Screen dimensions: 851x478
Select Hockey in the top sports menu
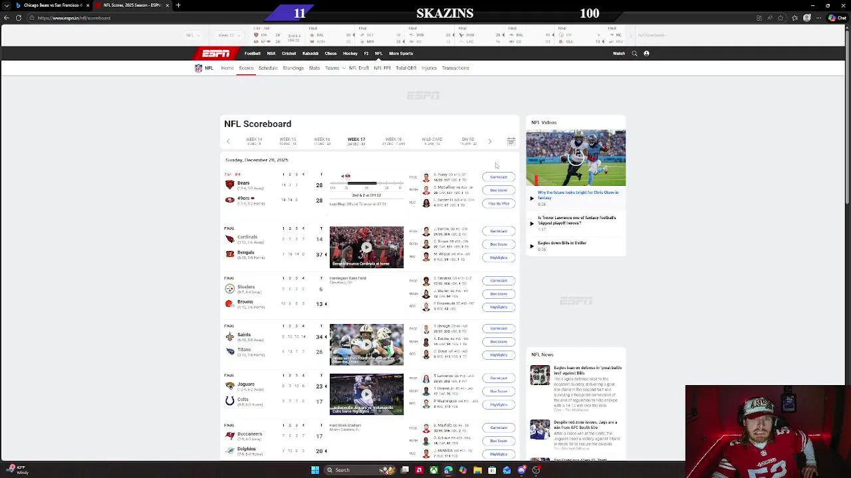click(x=350, y=53)
